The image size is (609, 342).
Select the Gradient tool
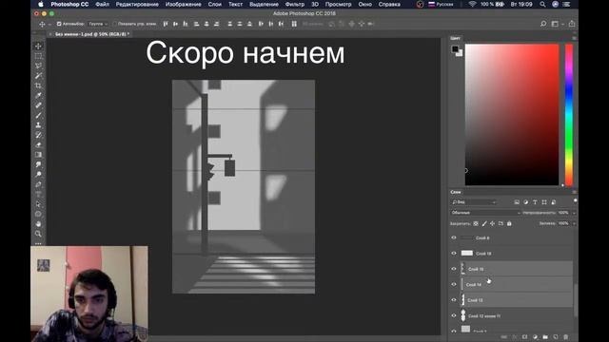point(38,155)
